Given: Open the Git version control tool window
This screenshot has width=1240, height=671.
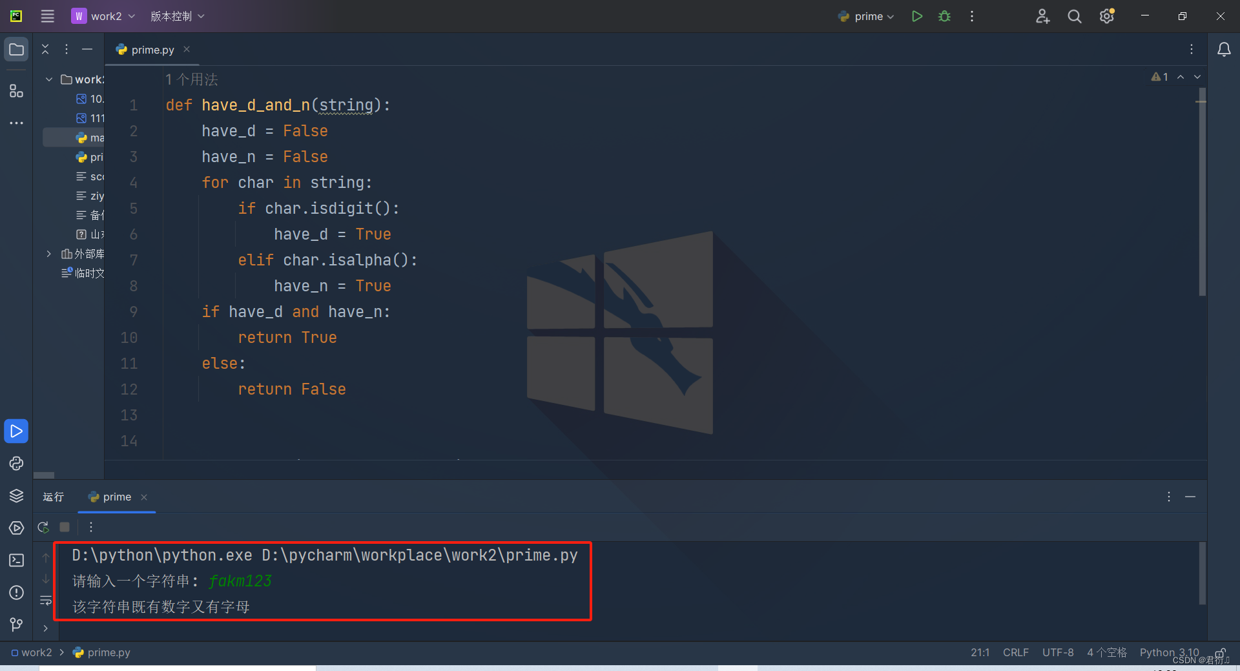Looking at the screenshot, I should [x=16, y=625].
